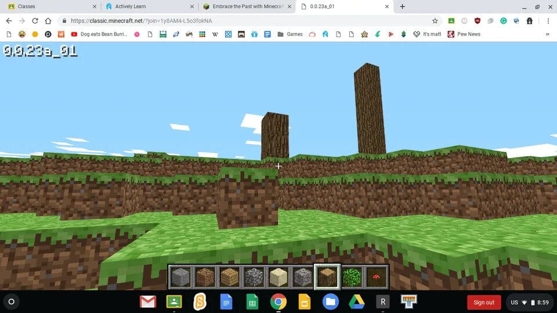Open Google Sheets from the shelf

pyautogui.click(x=252, y=302)
